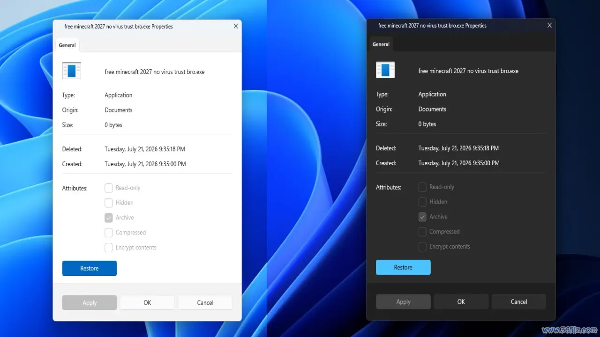Select the General tab in the dark window
The width and height of the screenshot is (600, 337).
coord(381,44)
